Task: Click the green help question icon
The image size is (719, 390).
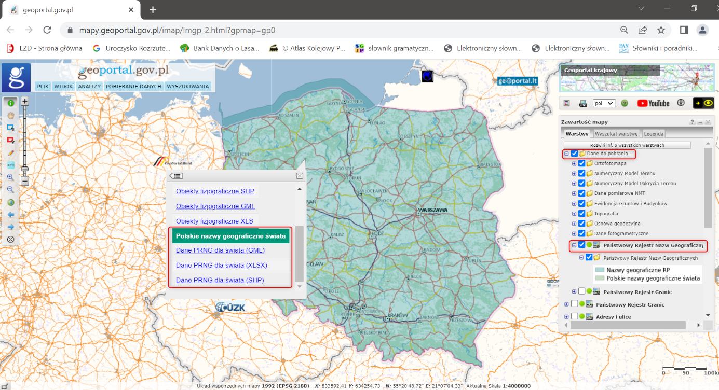Action: point(625,103)
